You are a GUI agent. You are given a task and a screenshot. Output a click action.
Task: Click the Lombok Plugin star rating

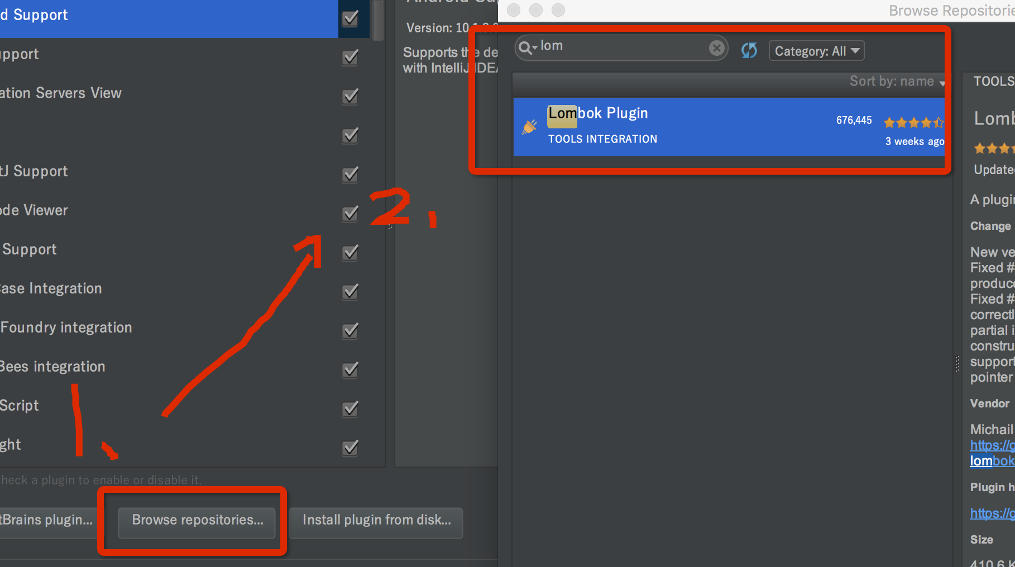coord(913,122)
